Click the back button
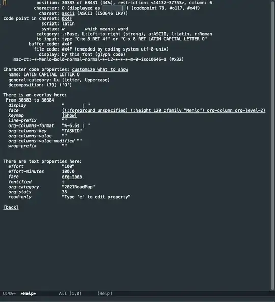275x302 pixels. [x=11, y=207]
